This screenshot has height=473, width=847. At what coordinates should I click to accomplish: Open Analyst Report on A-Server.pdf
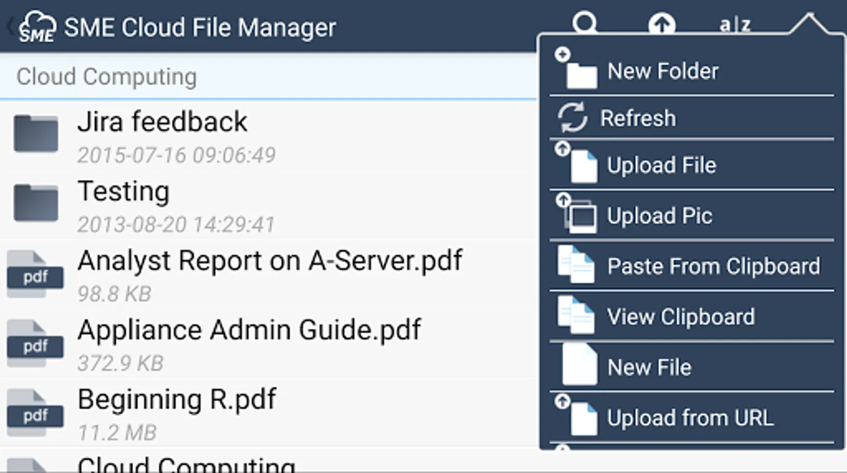pyautogui.click(x=269, y=261)
